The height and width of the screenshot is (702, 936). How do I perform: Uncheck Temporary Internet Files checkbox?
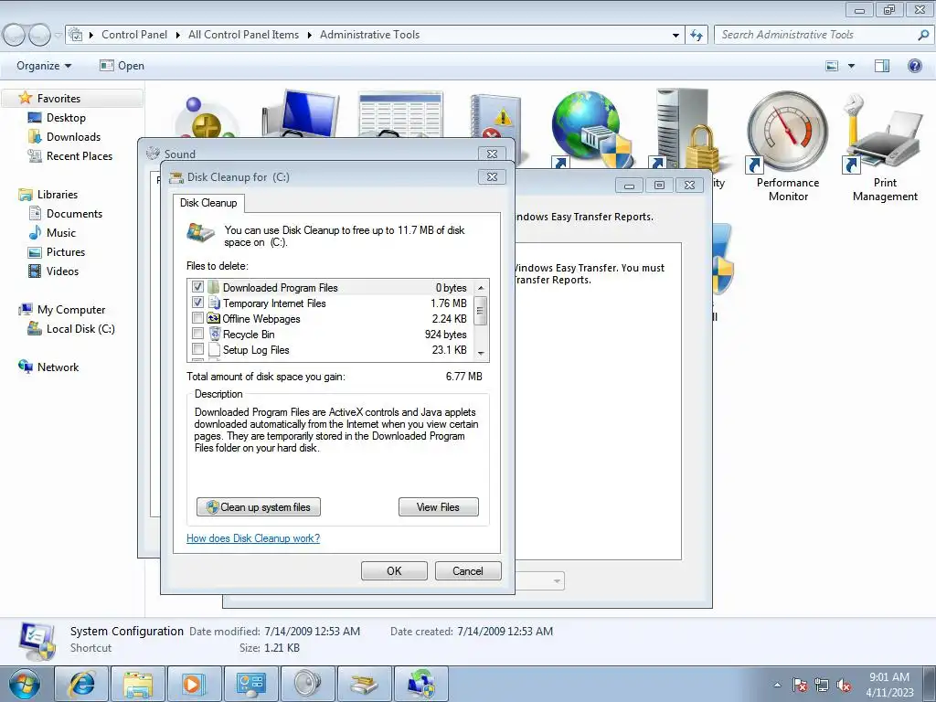[197, 303]
